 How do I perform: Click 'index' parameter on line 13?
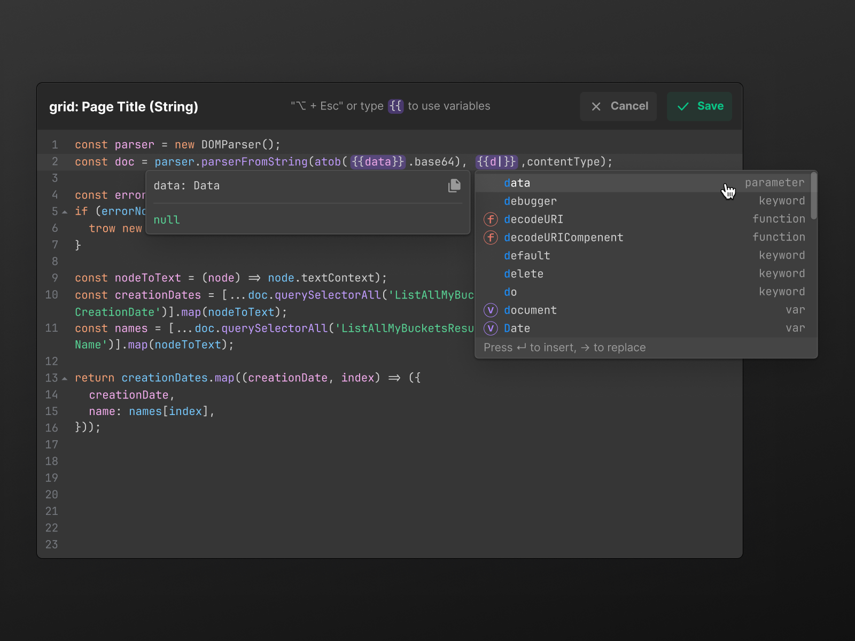[357, 378]
